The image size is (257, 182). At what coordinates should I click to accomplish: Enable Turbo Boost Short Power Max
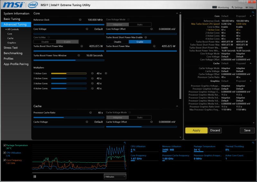tap(140, 42)
